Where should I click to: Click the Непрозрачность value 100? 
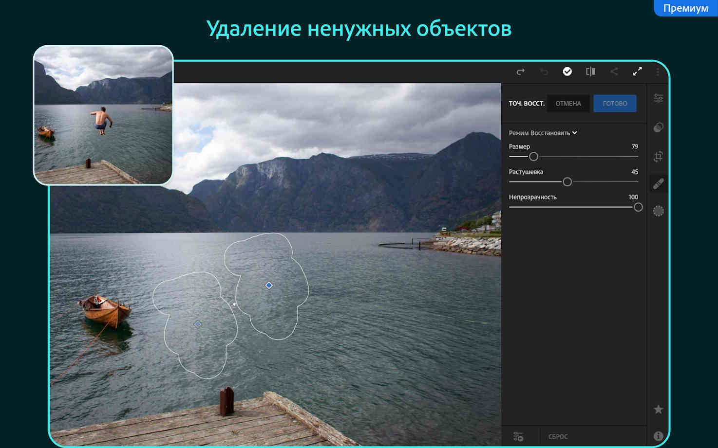coord(633,197)
